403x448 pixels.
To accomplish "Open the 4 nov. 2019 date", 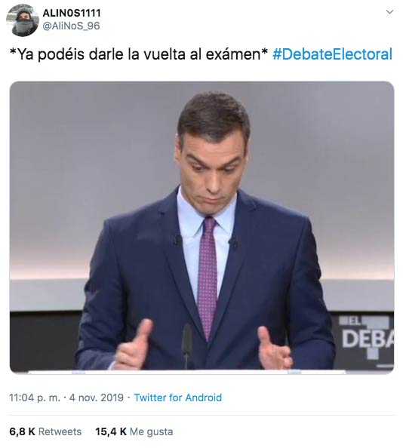I will (x=97, y=397).
